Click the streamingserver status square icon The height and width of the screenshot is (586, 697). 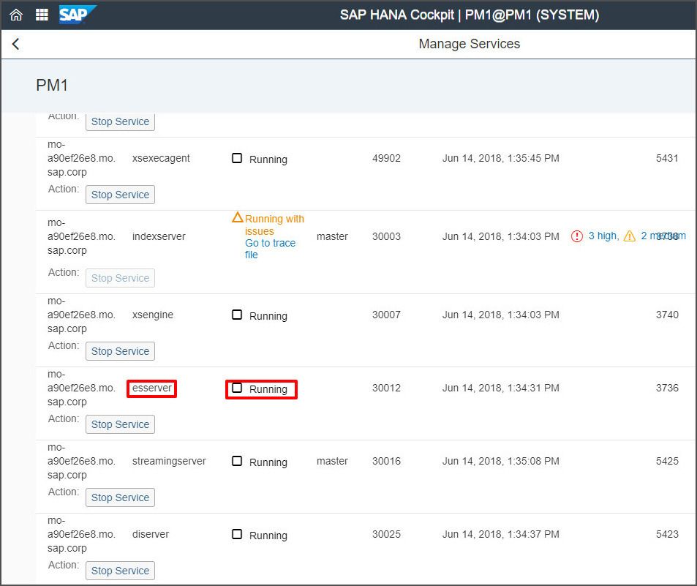coord(237,461)
